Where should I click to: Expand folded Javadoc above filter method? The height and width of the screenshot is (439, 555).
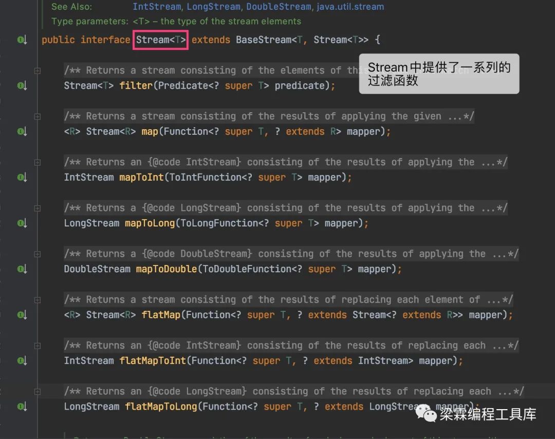point(37,71)
